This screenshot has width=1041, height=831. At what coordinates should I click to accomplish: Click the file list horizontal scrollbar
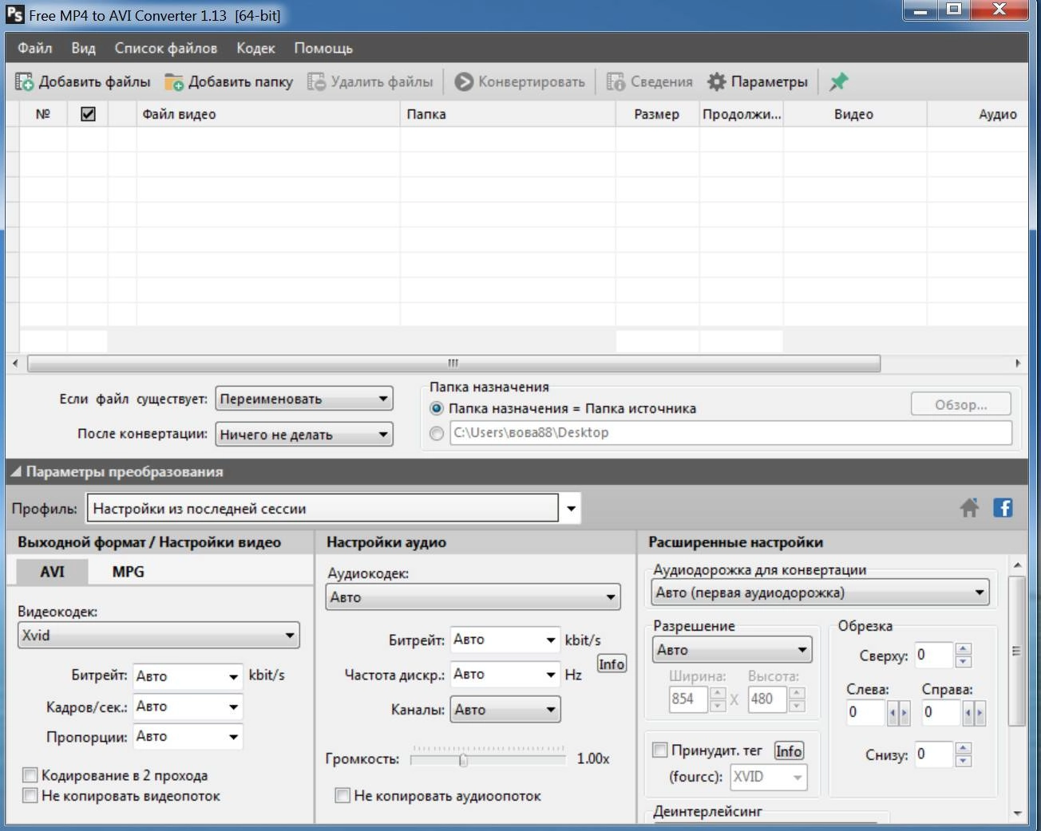453,363
